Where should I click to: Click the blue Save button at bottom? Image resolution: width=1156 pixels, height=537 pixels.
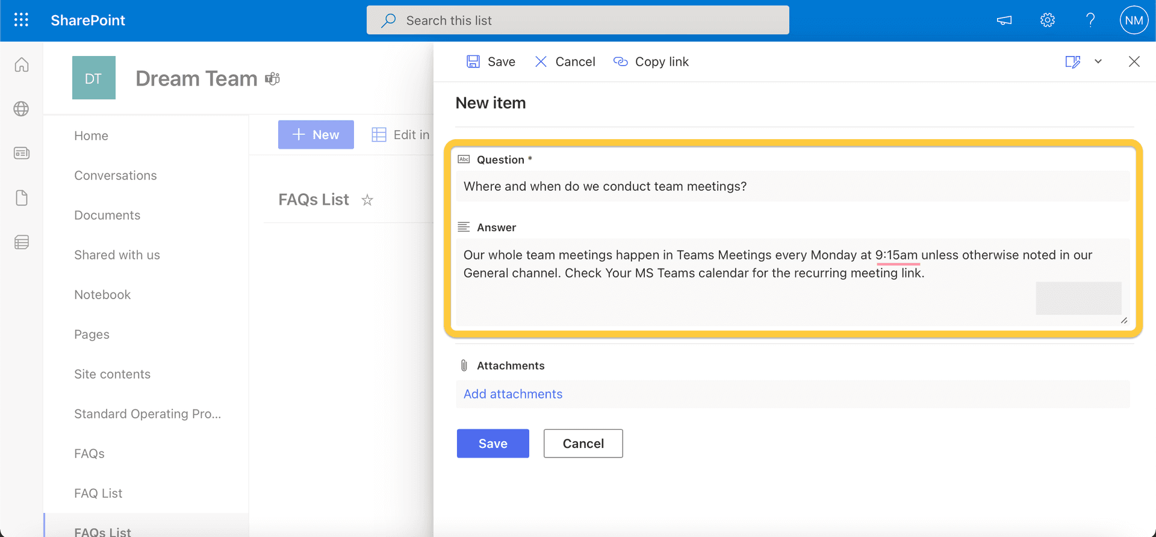pos(493,444)
